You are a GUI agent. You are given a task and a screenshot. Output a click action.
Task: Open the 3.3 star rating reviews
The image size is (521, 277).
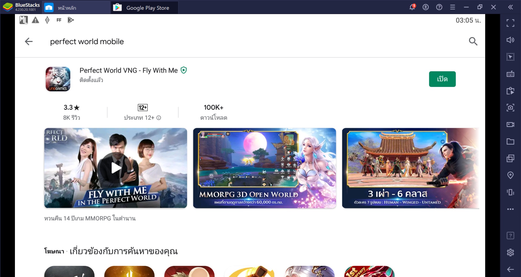[x=72, y=107]
